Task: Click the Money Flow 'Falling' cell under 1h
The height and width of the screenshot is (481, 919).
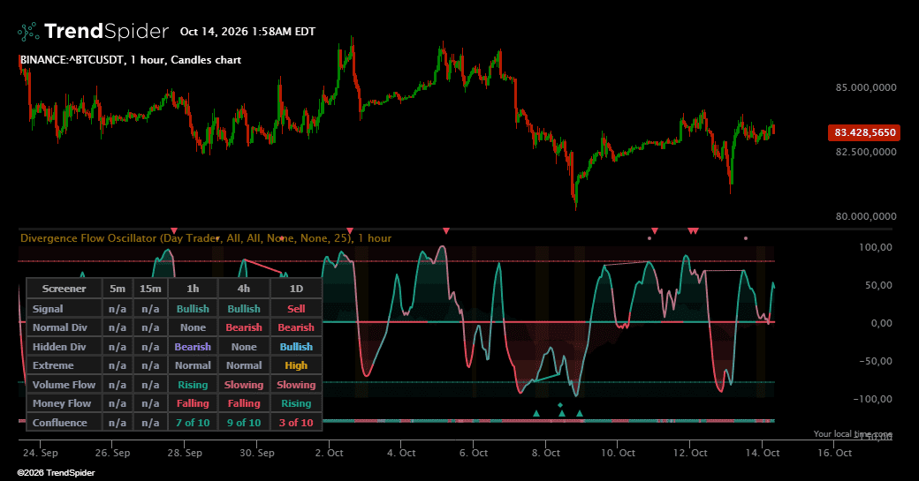Action: point(193,403)
